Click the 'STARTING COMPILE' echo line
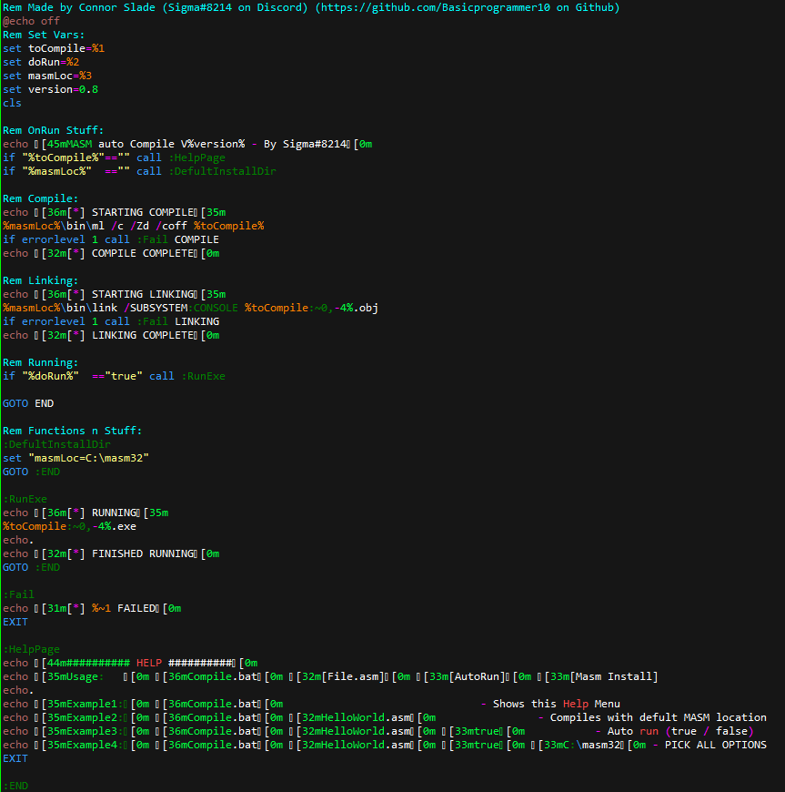785x792 pixels. click(x=114, y=212)
